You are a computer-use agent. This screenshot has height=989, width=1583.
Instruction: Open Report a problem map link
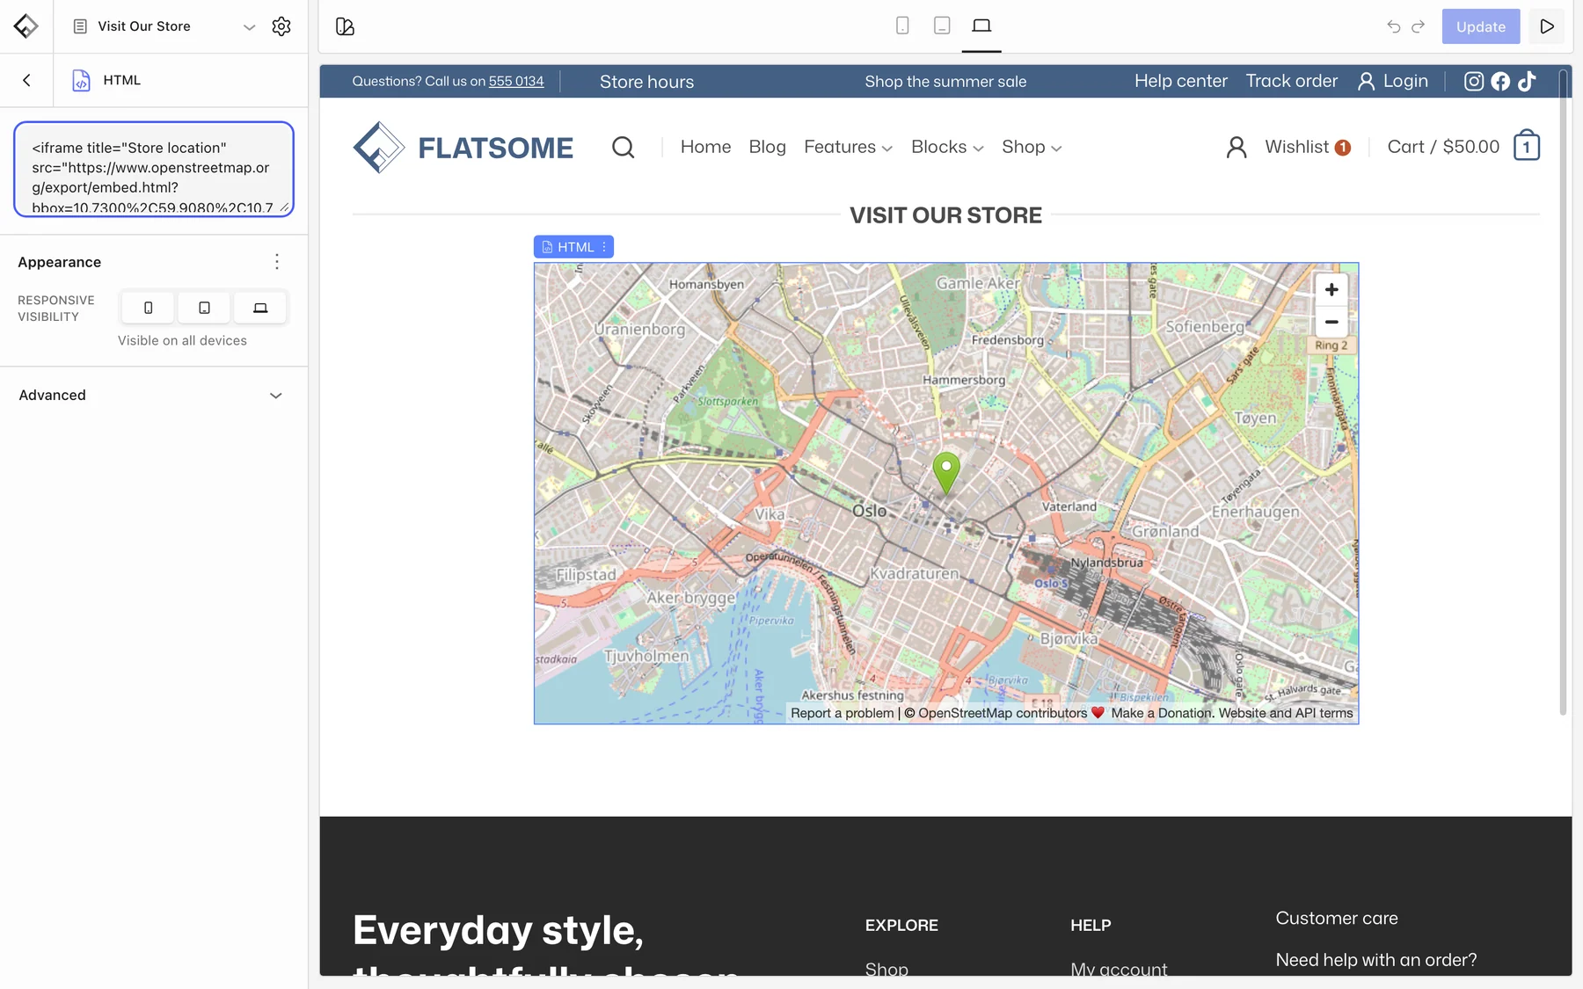point(842,713)
